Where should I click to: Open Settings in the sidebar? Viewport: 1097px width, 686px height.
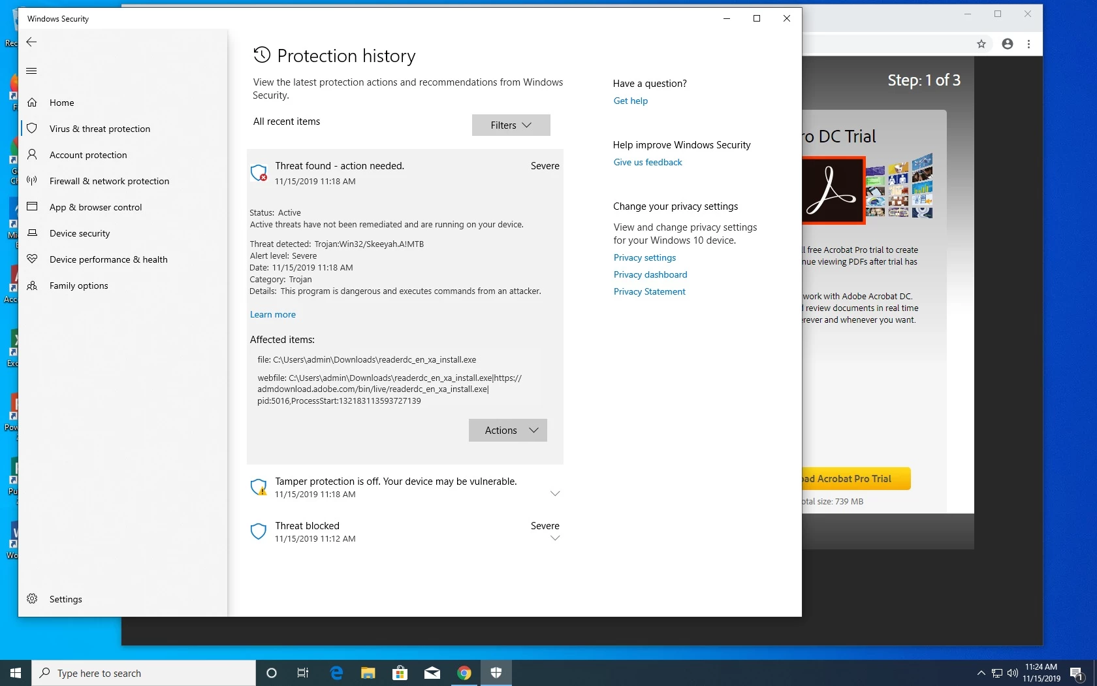66,599
